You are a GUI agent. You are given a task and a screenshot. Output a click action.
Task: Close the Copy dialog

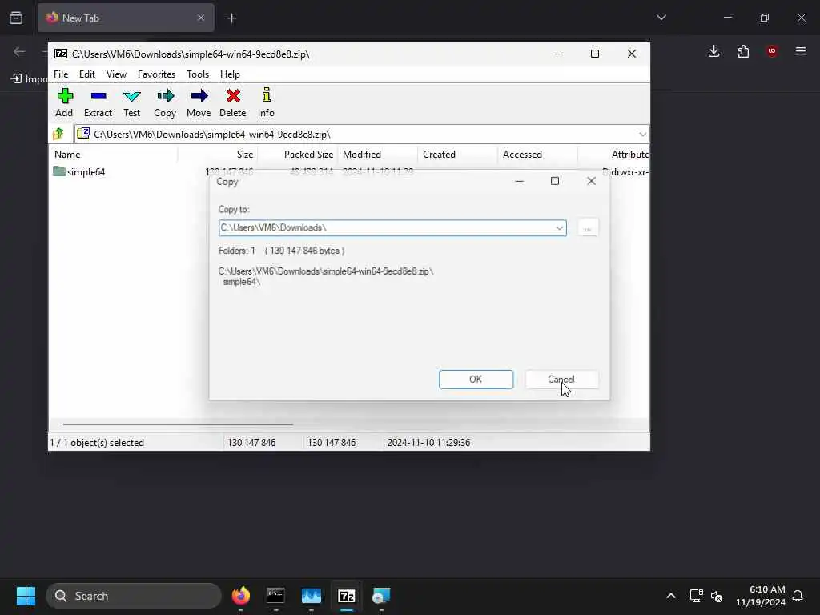592,181
